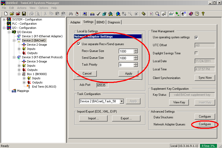This screenshot has width=222, height=148.
Task: Click the Task Priority value field
Action: point(126,65)
